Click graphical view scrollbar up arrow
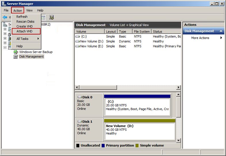This screenshot has height=156, width=226. tap(179, 94)
